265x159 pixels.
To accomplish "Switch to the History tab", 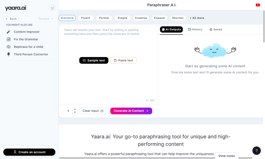I will 195,30.
